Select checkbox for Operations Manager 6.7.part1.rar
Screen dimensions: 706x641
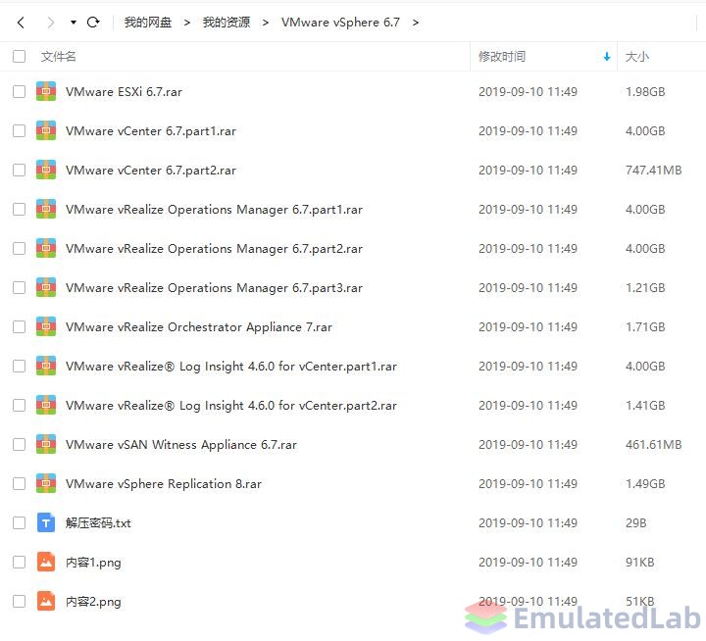coord(19,209)
